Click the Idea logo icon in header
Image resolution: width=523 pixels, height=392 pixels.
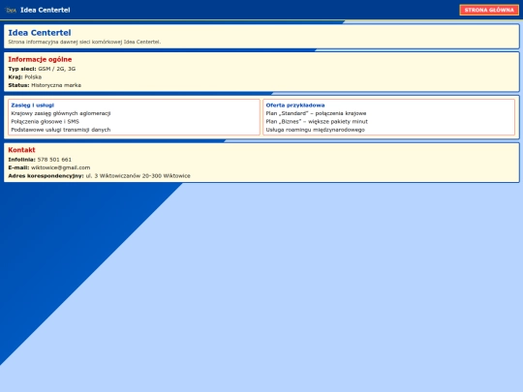tap(11, 11)
